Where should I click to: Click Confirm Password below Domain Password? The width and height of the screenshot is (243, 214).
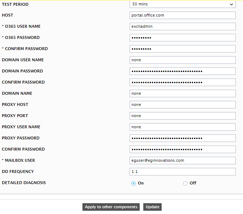click(x=183, y=83)
